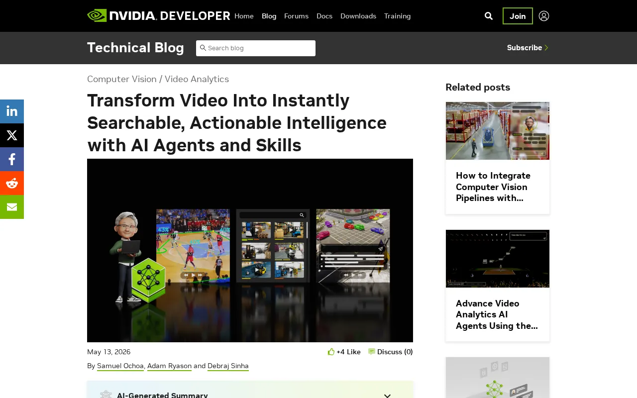Image resolution: width=637 pixels, height=398 pixels.
Task: Open author Adam Ryason's profile
Action: 169,366
